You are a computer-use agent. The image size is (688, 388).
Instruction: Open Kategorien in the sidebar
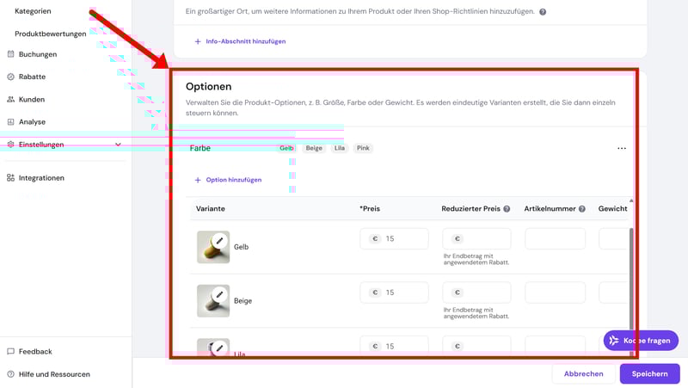pos(33,11)
